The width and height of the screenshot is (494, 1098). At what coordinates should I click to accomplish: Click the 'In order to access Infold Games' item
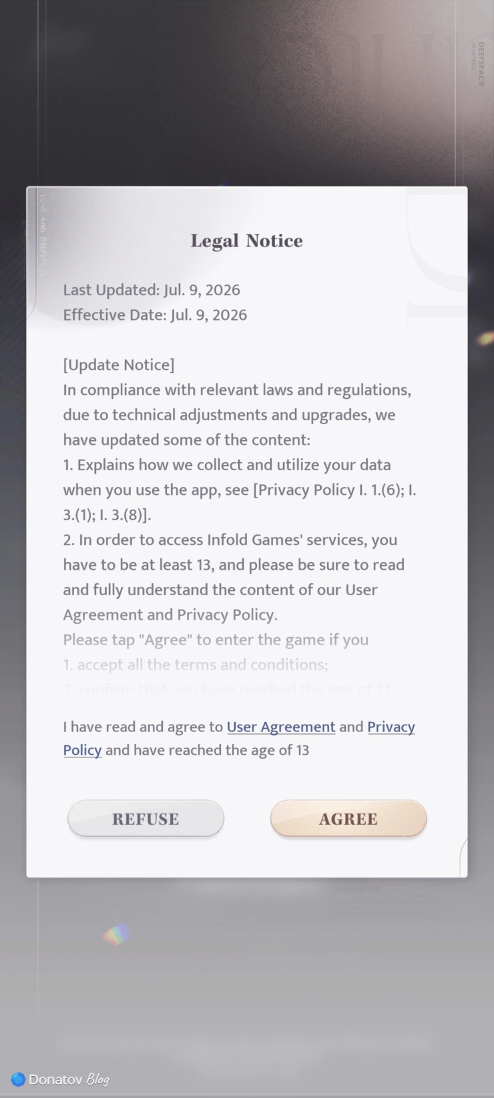230,540
